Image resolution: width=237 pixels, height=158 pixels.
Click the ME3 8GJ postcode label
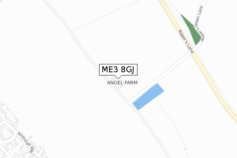(x=118, y=70)
